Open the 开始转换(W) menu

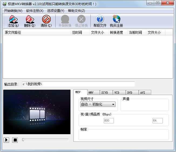[13, 11]
